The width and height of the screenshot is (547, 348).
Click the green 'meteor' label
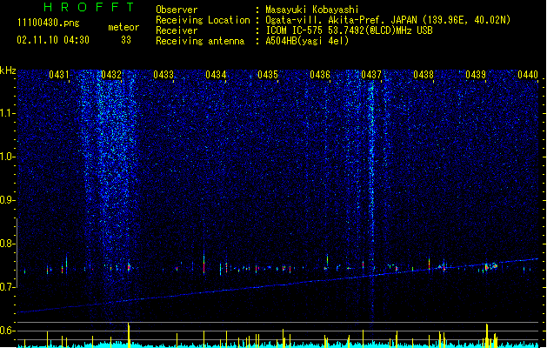click(x=123, y=27)
